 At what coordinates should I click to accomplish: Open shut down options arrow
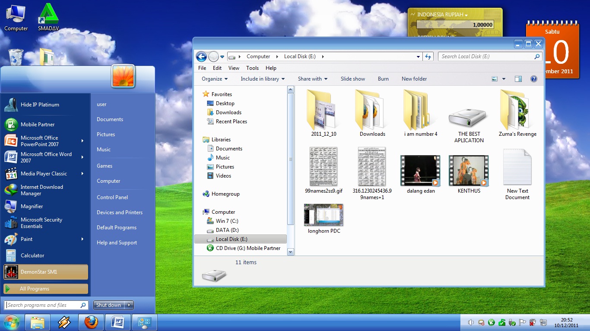click(129, 305)
